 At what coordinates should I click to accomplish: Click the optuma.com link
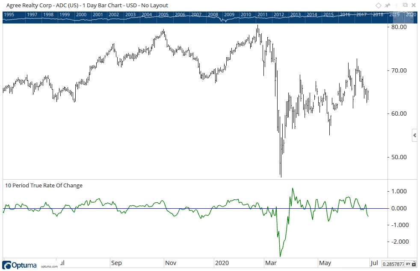coord(49,266)
